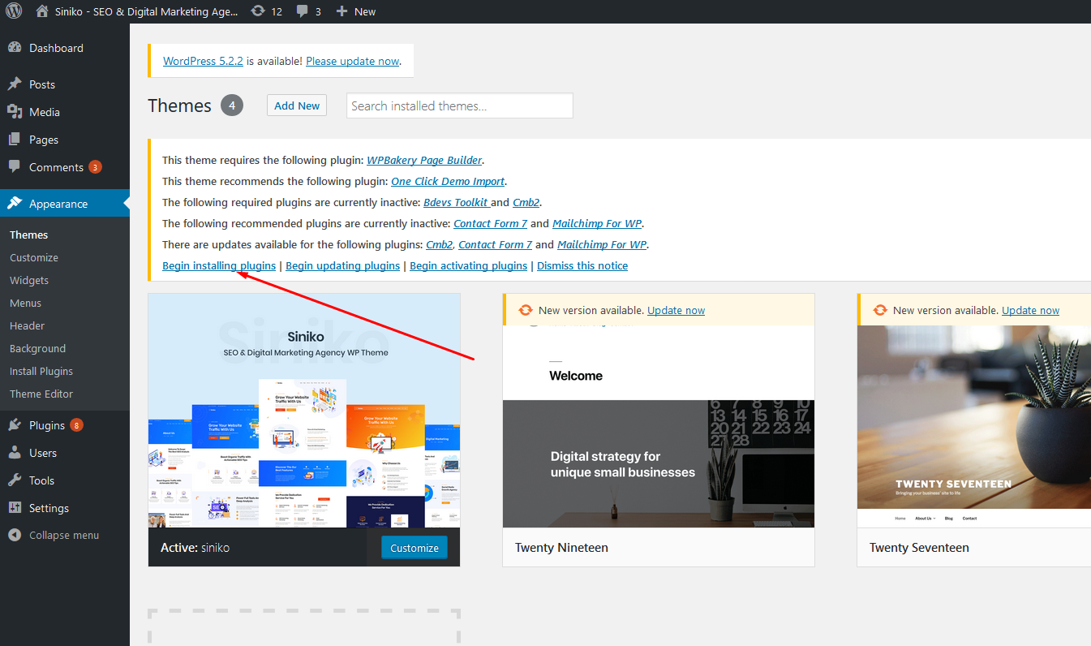Click the home icon beside Siniko site name
The width and height of the screenshot is (1091, 646).
42,11
